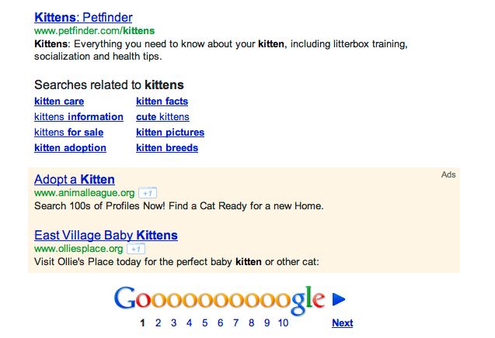Go to results page 5
Screen dimensions: 495x338
205,323
